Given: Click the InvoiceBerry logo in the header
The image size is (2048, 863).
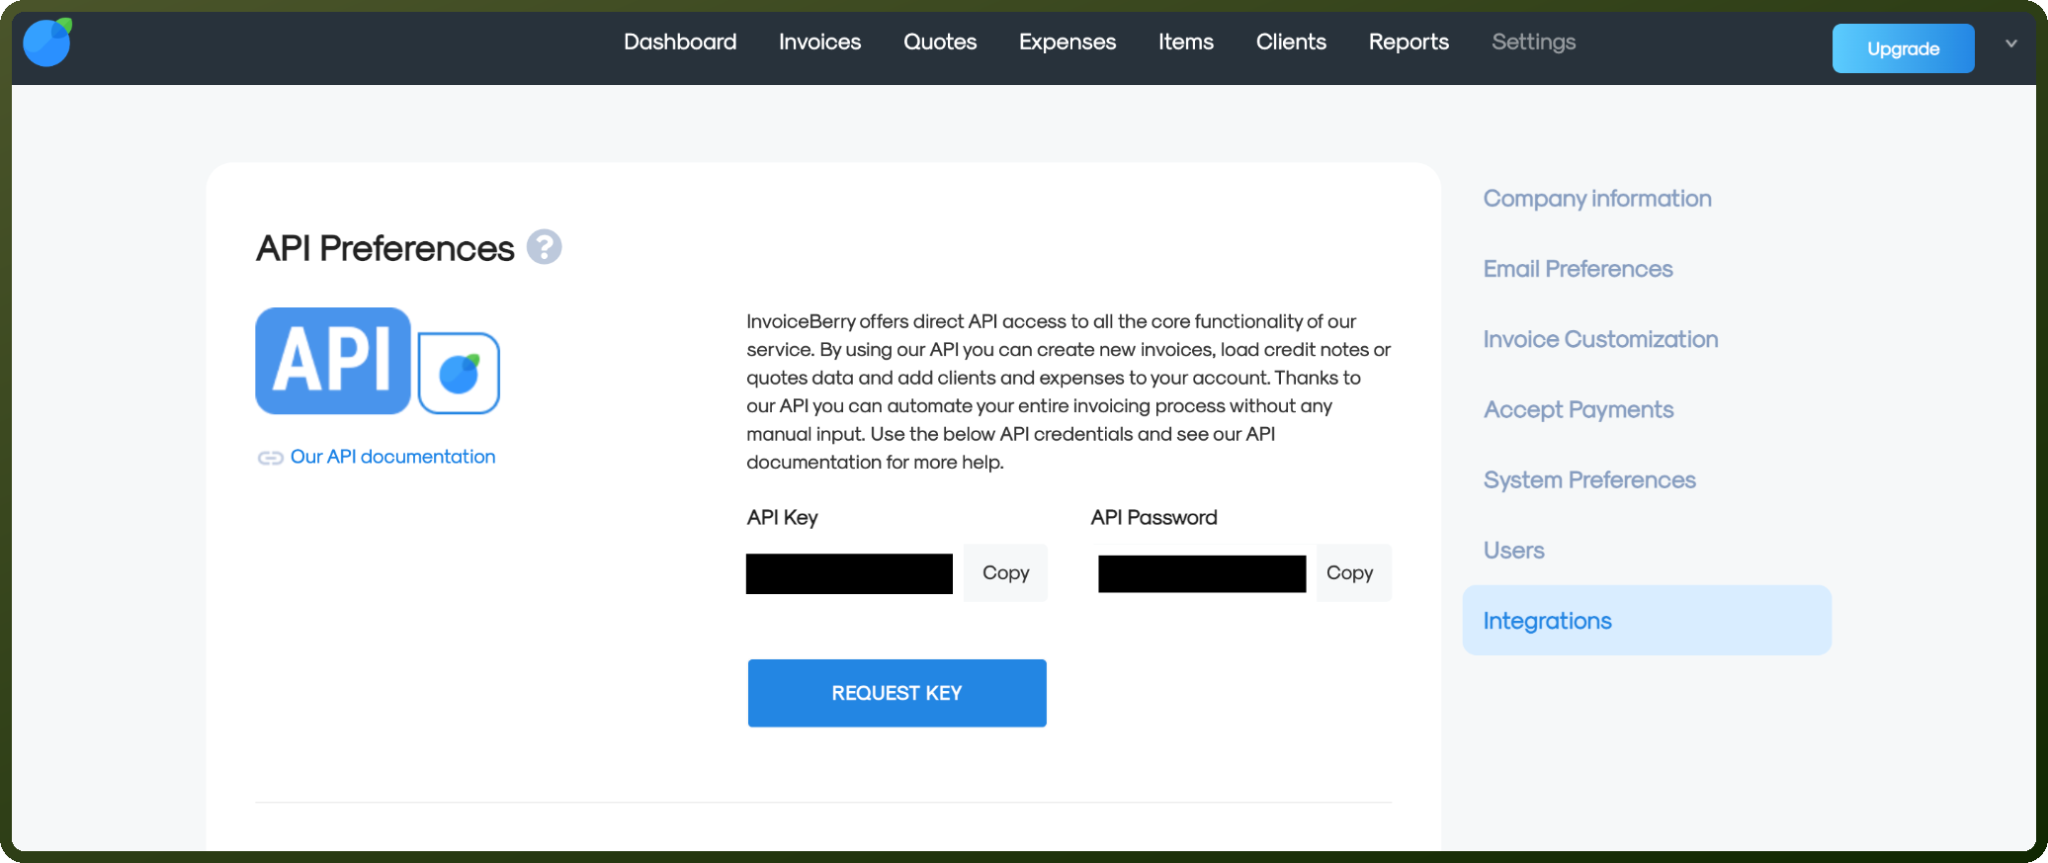Looking at the screenshot, I should (47, 43).
